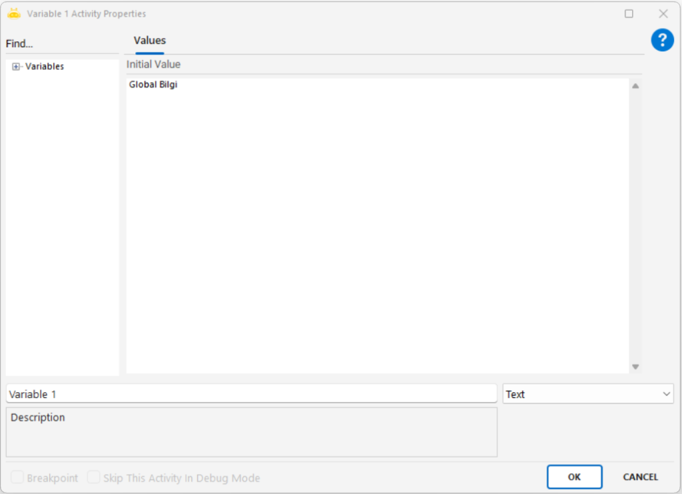Click the scroll up arrow of Initial Value

[x=635, y=86]
